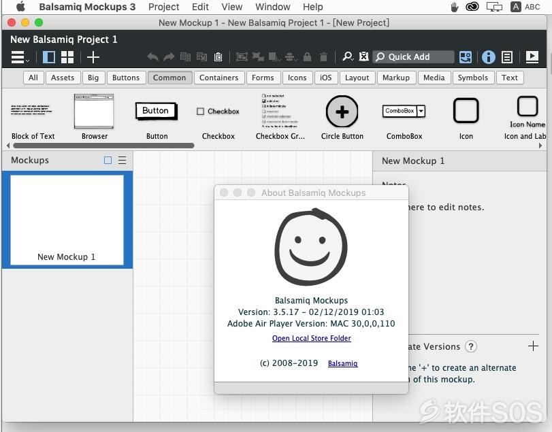Viewport: 552px width, 432px height.
Task: Click the Undo arrow icon
Action: tap(152, 56)
